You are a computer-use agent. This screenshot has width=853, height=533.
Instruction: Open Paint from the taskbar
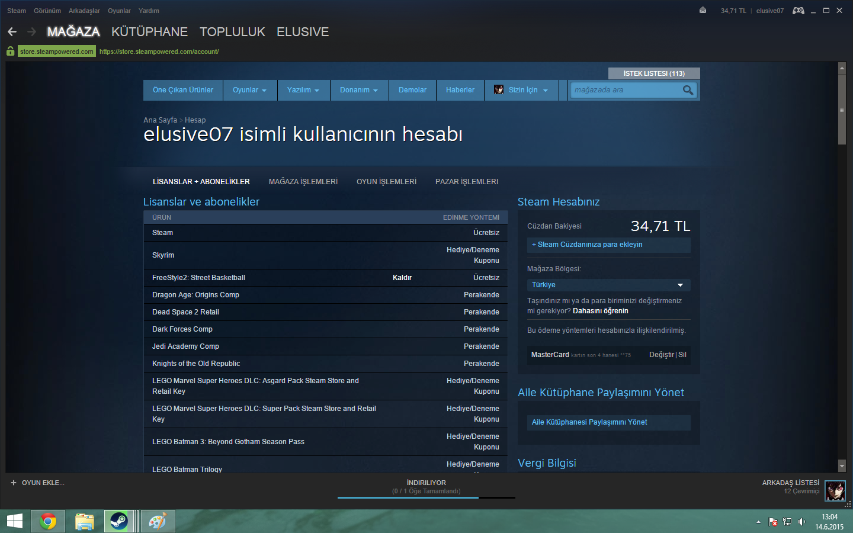pyautogui.click(x=158, y=521)
